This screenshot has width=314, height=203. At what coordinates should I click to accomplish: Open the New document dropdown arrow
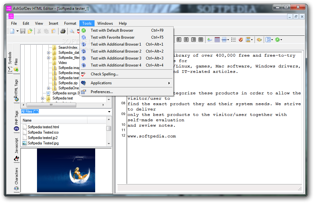tap(17, 31)
